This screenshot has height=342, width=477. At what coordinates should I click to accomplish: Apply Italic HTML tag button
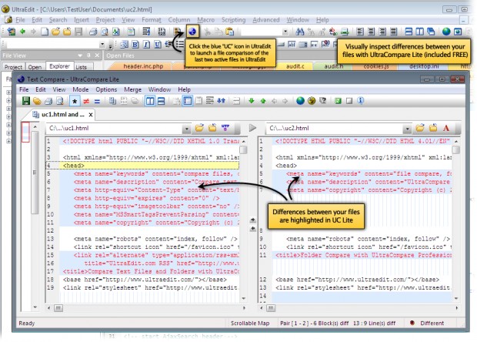coord(146,45)
